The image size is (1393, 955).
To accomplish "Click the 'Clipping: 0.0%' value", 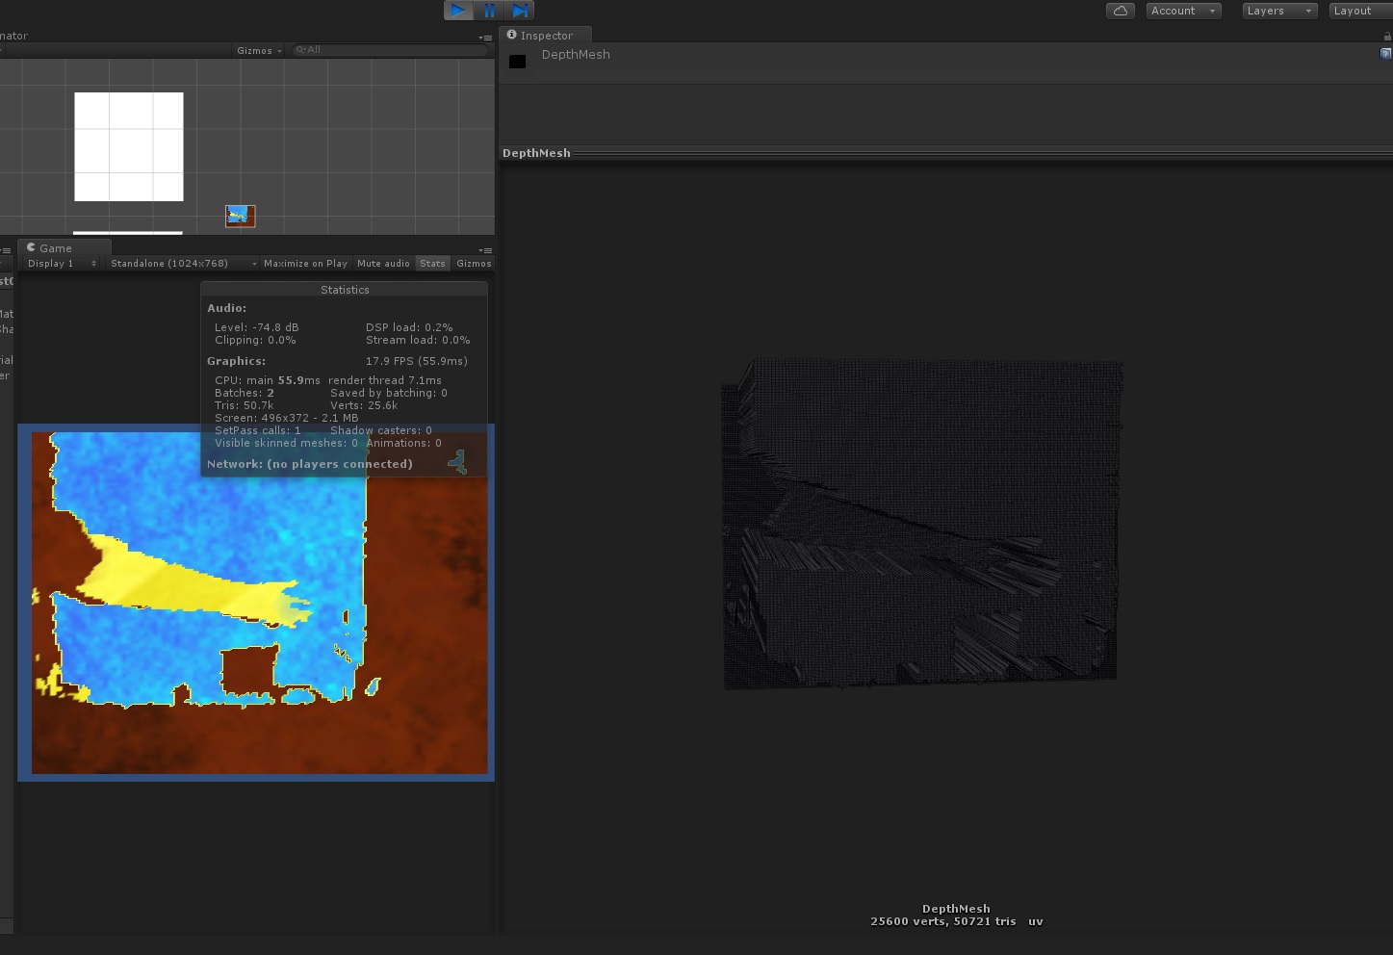I will point(255,340).
